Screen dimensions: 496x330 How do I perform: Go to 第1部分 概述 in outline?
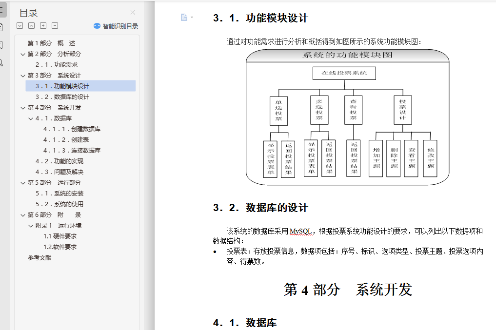[51, 43]
